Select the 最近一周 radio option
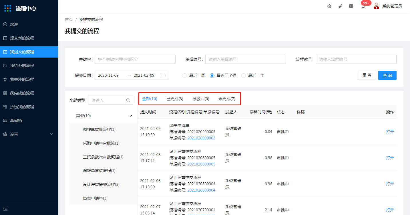 [185, 76]
